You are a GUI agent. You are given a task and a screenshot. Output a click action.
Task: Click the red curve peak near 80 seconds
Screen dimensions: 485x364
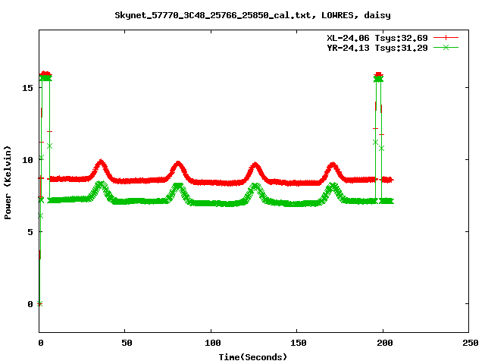coord(178,164)
